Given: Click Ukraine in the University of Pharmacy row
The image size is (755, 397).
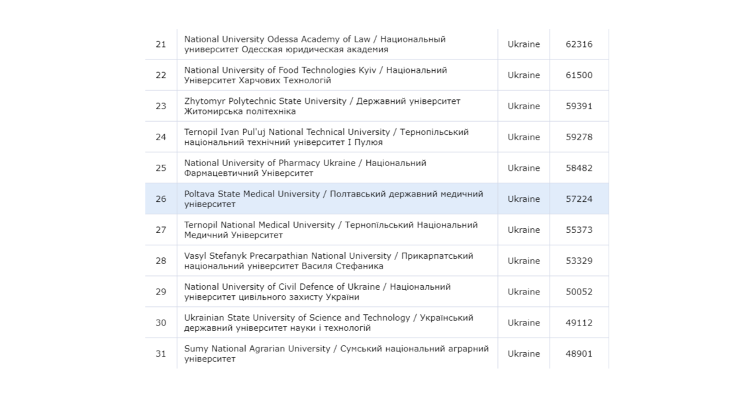Looking at the screenshot, I should click(523, 168).
